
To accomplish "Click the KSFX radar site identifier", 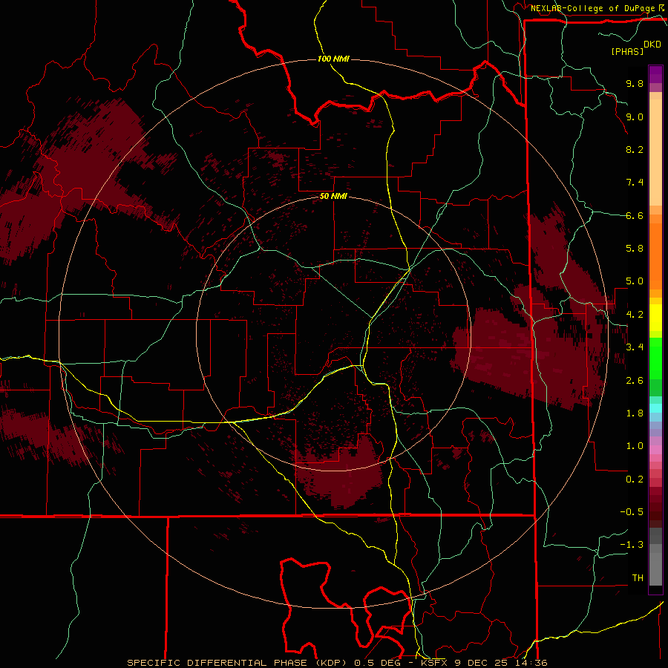I will click(436, 663).
